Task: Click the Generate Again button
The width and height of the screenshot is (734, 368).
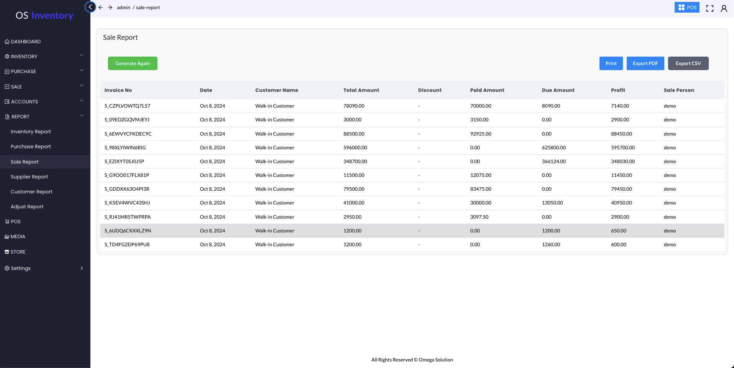Action: coord(133,64)
